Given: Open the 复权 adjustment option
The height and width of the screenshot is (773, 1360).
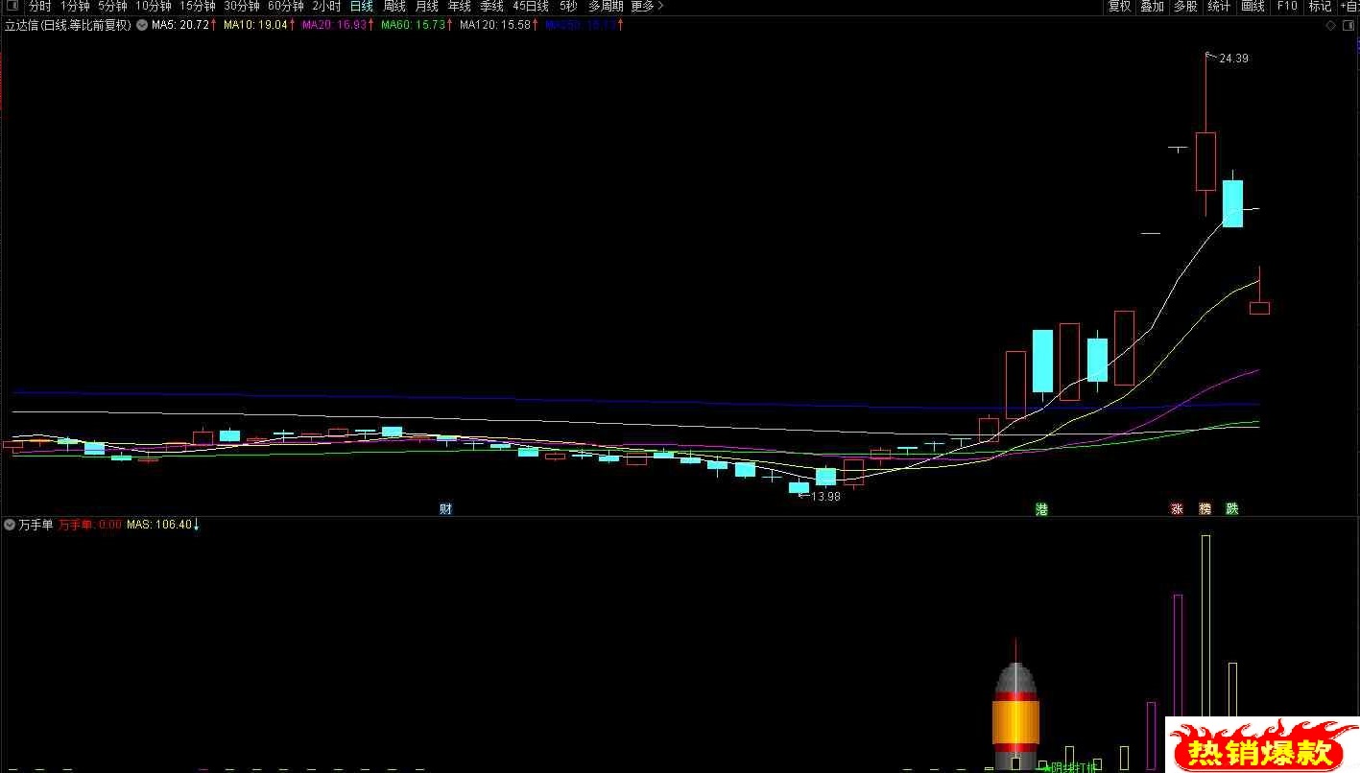Looking at the screenshot, I should (x=1119, y=6).
